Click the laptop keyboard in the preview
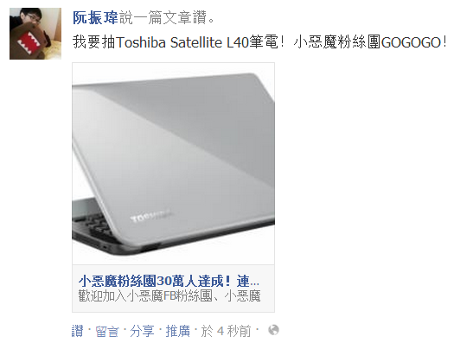473x349 pixels. (x=89, y=226)
